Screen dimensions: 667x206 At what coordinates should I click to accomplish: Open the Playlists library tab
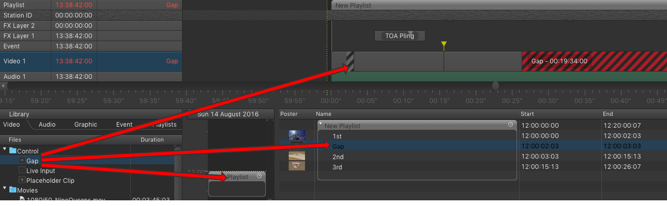point(164,124)
